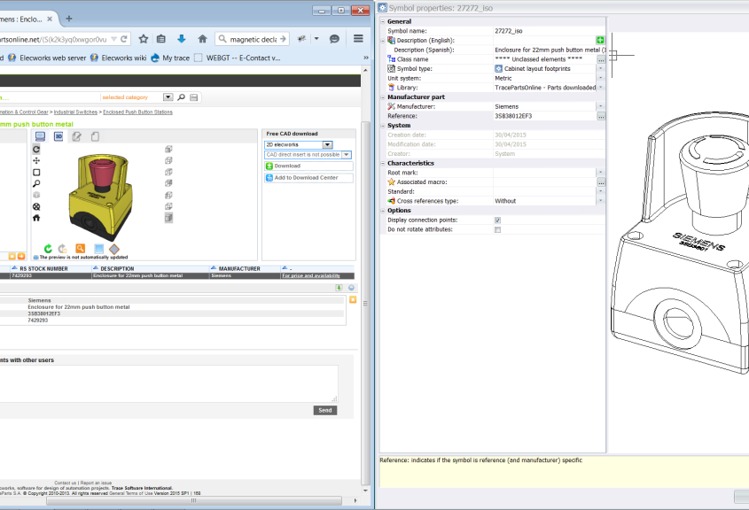
Task: Click the comment text box
Action: 168,383
